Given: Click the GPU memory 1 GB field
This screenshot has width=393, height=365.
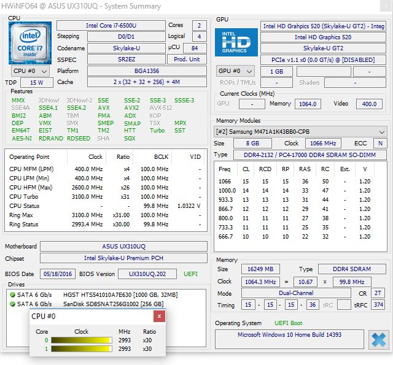Looking at the screenshot, I should tap(276, 71).
